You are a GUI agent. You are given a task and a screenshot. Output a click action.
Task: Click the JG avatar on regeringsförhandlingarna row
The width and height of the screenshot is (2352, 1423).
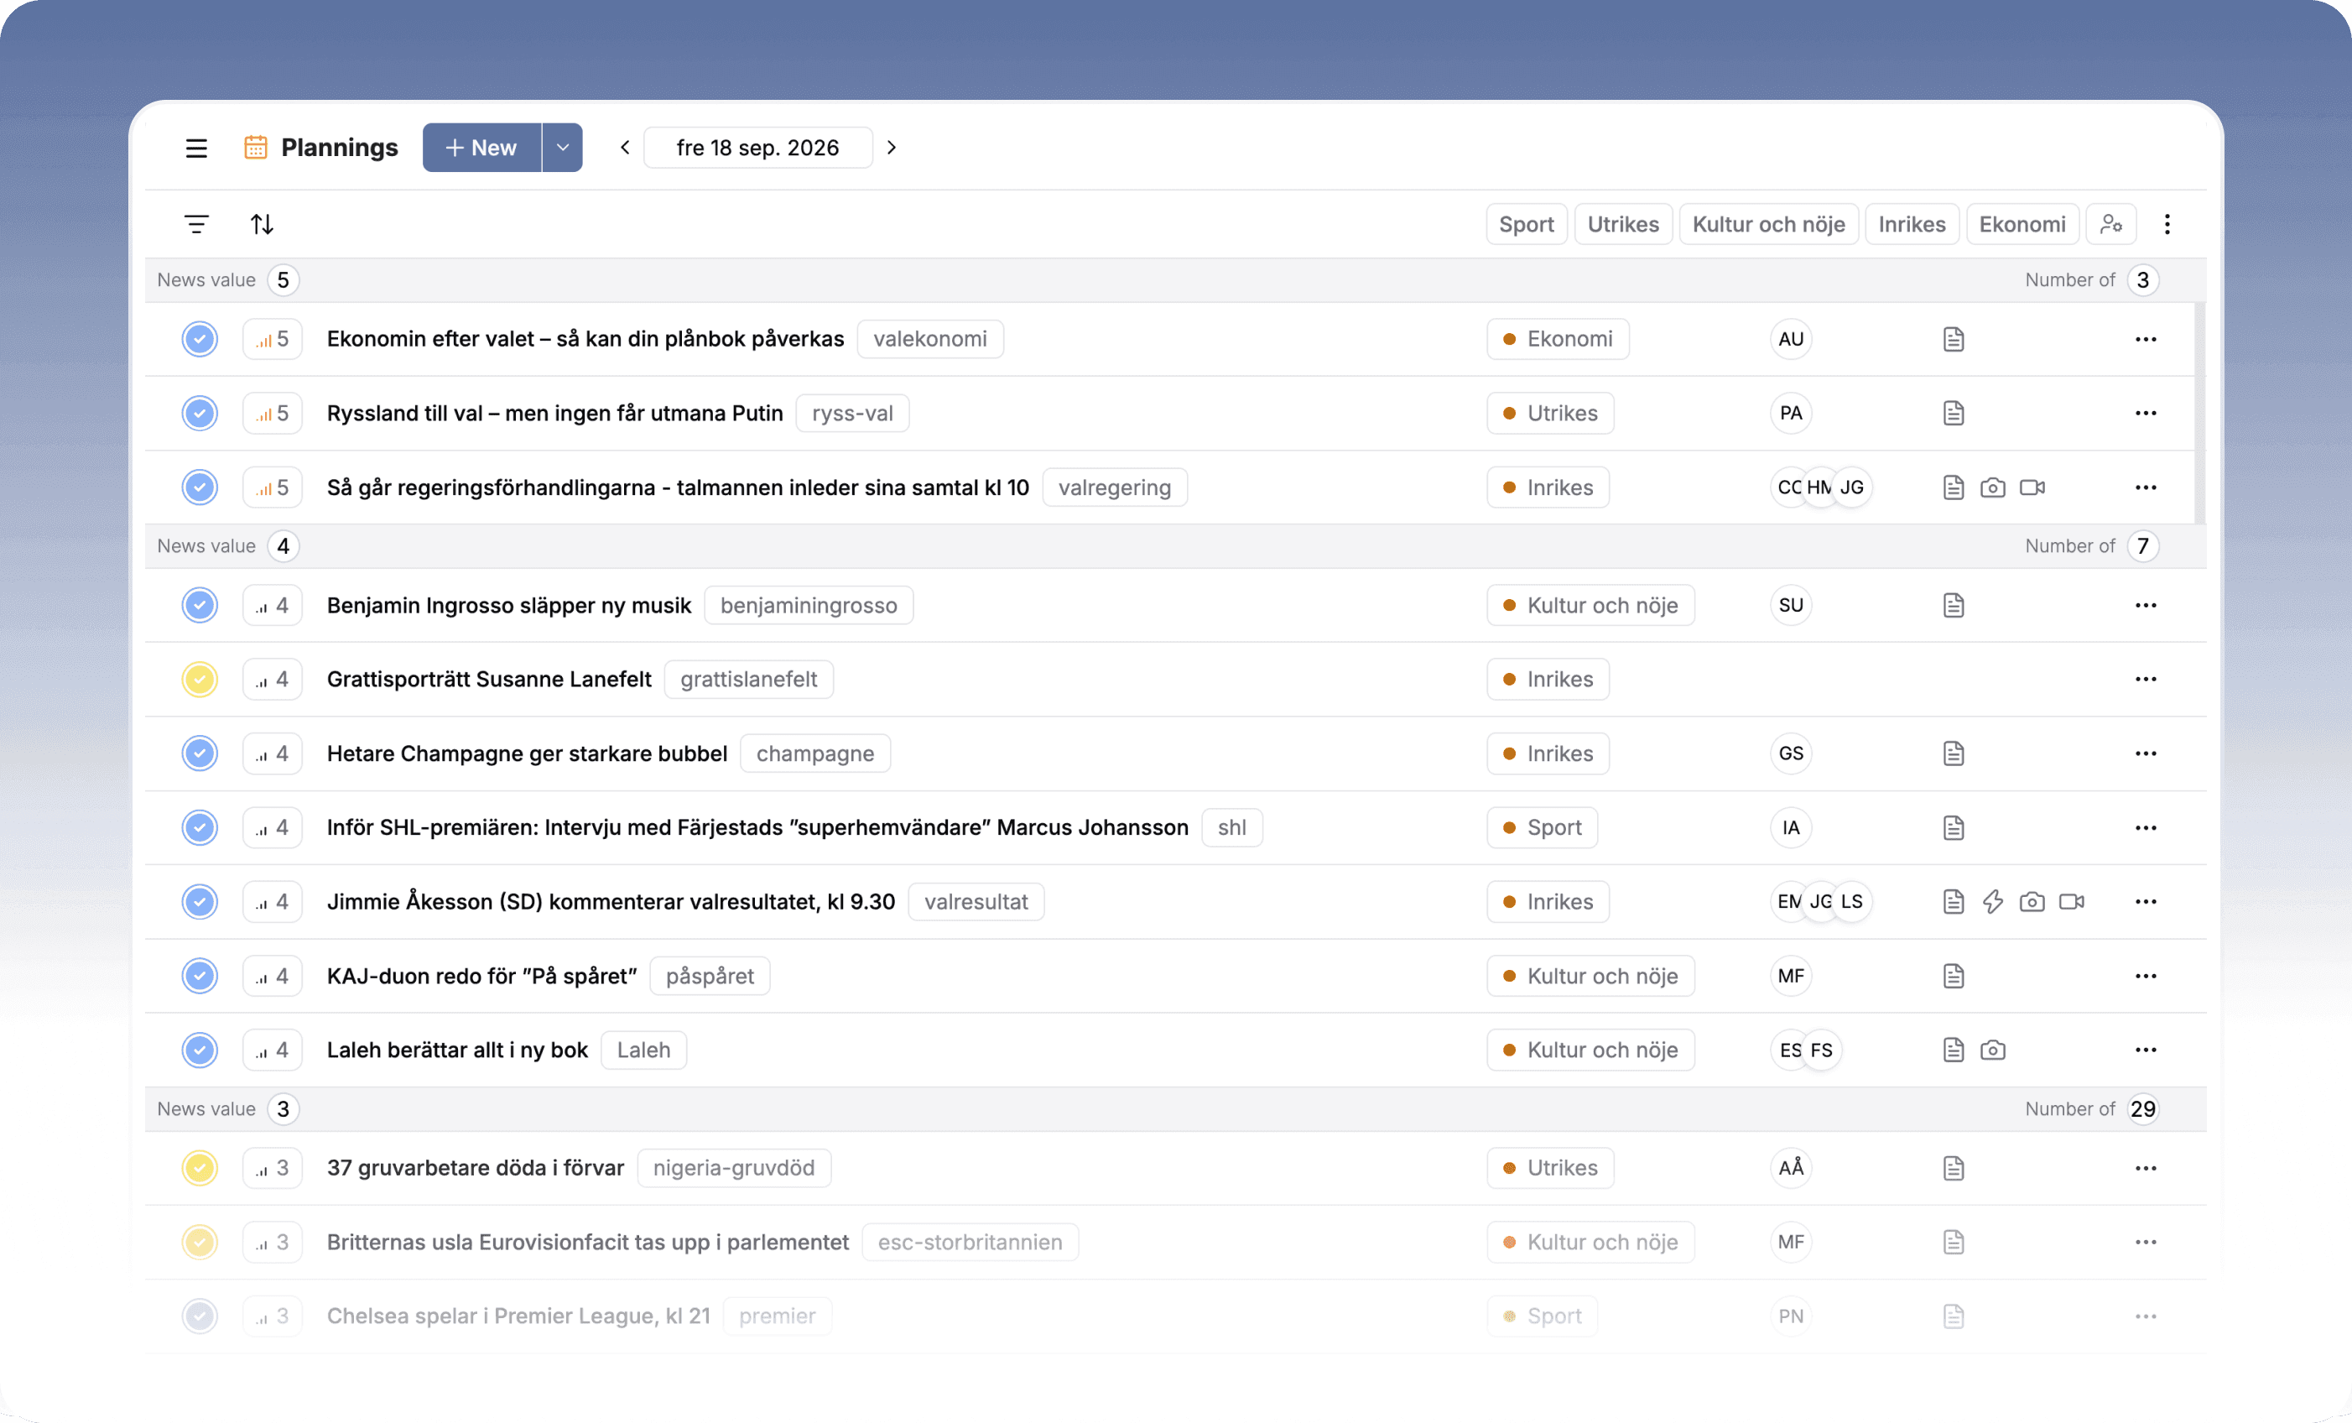click(x=1852, y=488)
